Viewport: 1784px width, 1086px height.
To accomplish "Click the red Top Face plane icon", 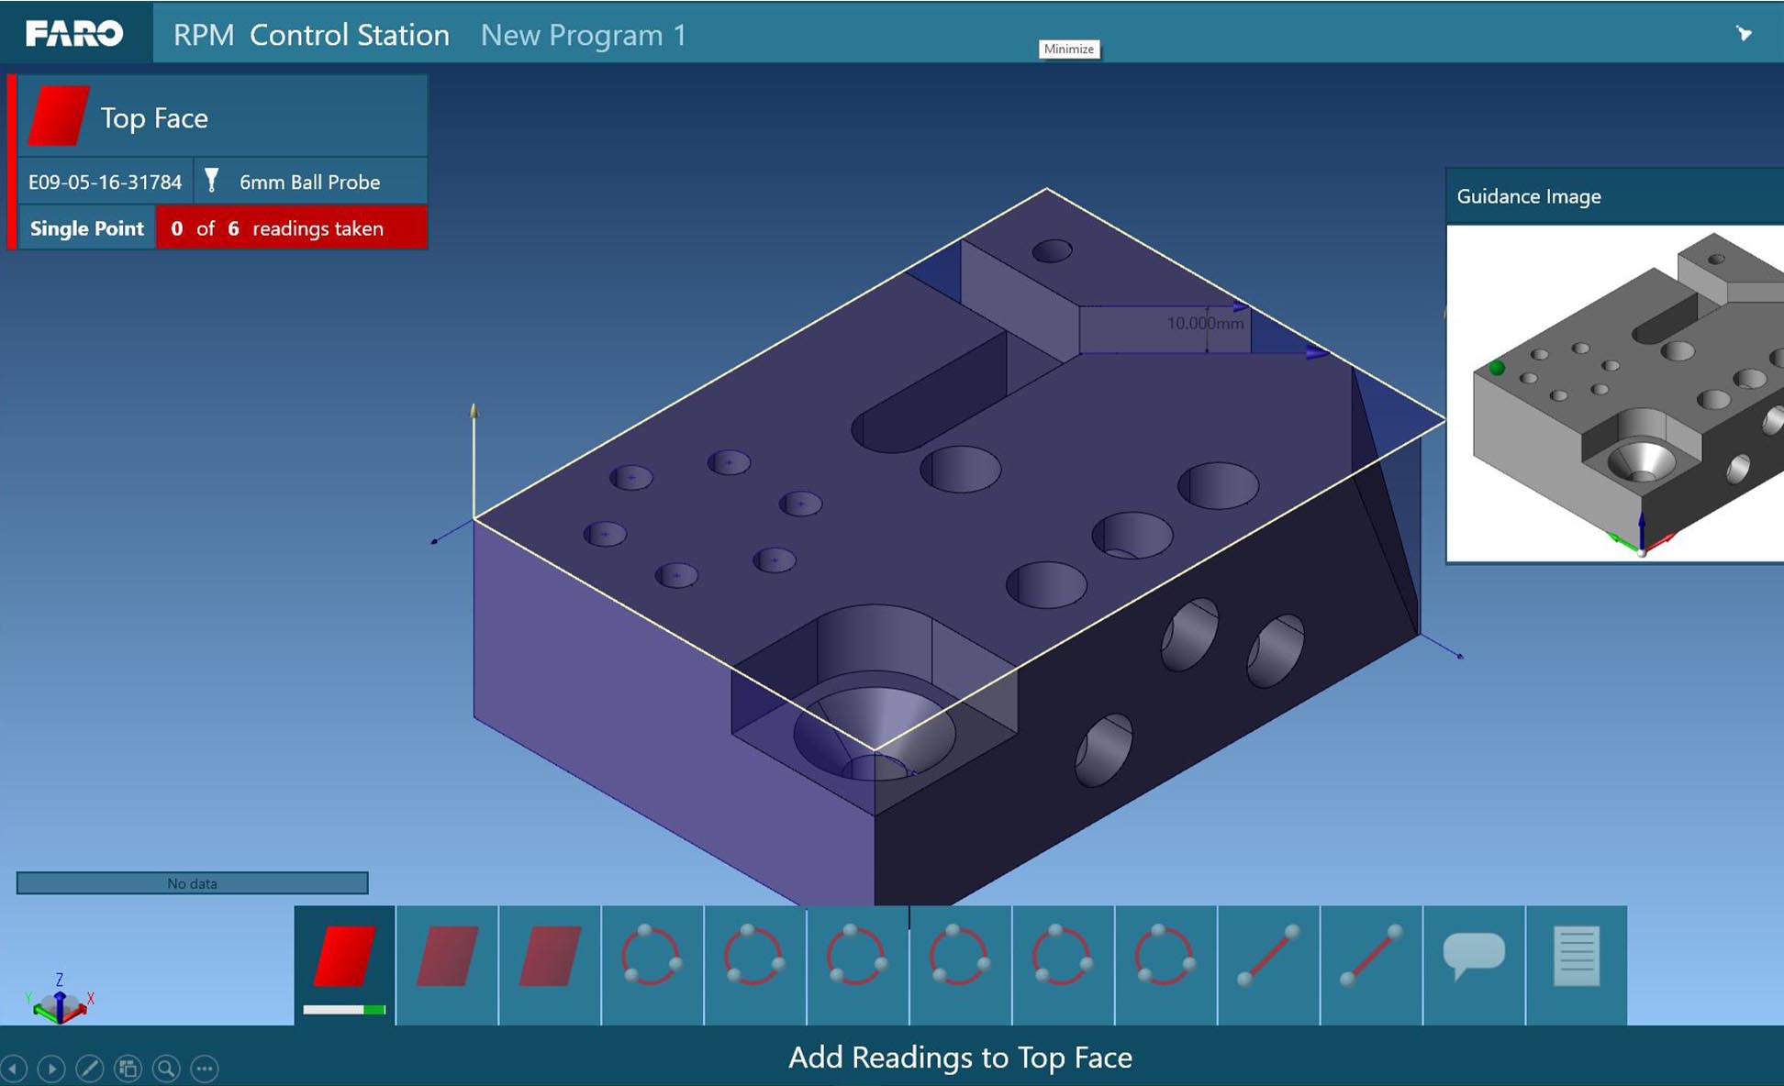I will (x=59, y=116).
